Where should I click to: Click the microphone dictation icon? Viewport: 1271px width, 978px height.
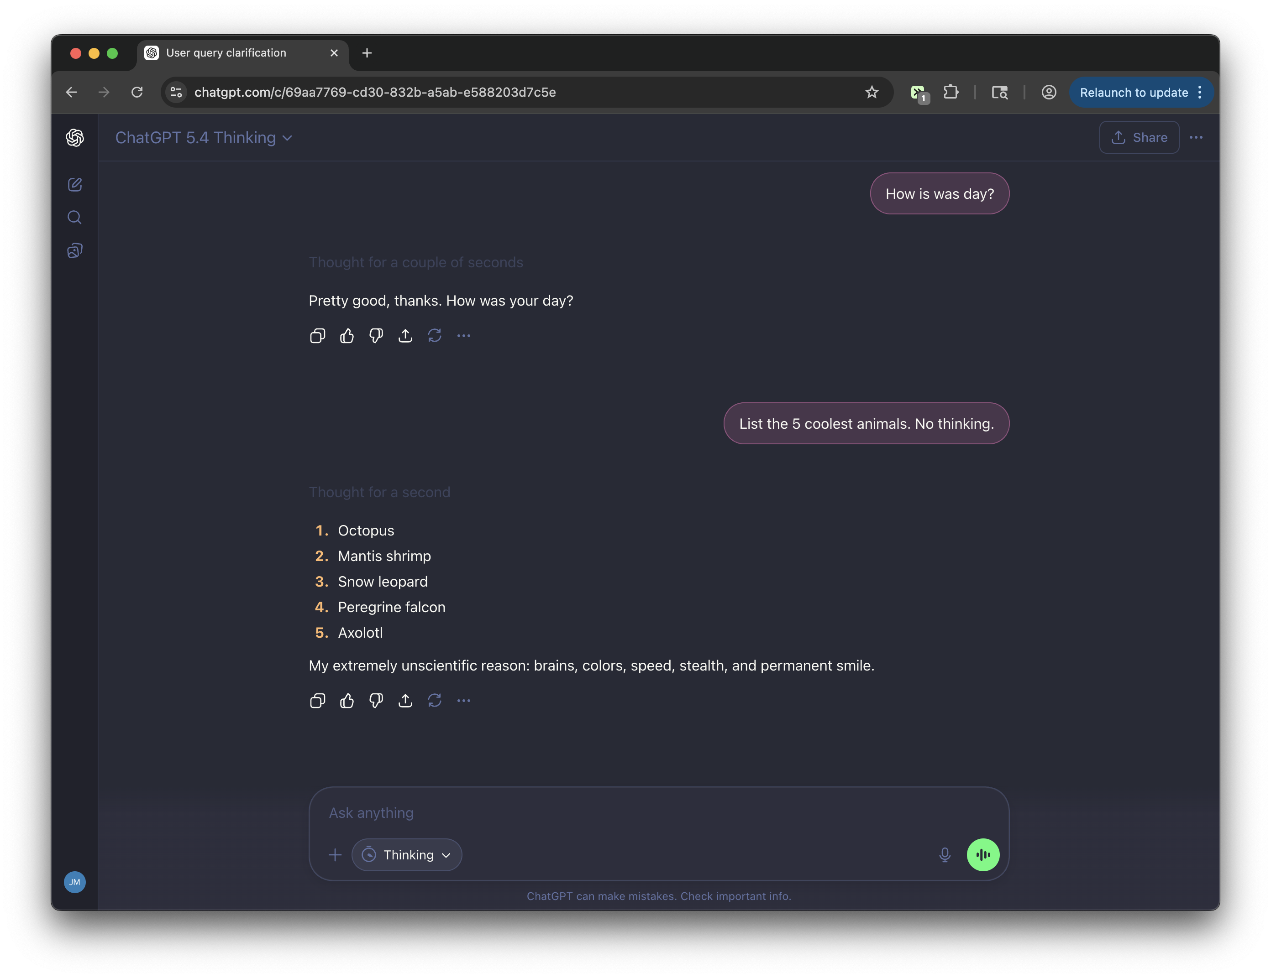[945, 855]
